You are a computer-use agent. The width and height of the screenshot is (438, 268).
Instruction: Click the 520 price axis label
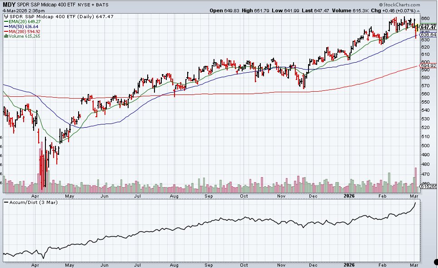[425, 128]
